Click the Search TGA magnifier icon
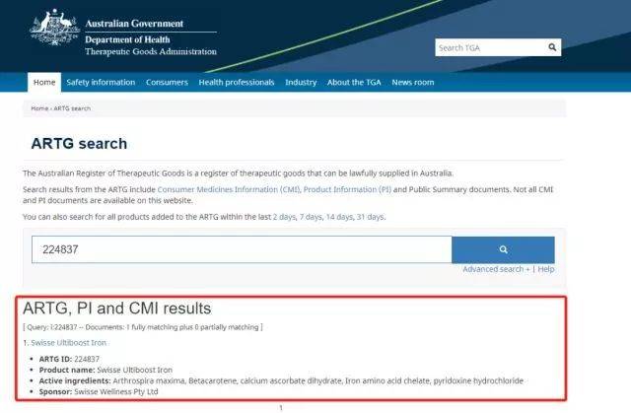631x413 pixels. (x=552, y=47)
